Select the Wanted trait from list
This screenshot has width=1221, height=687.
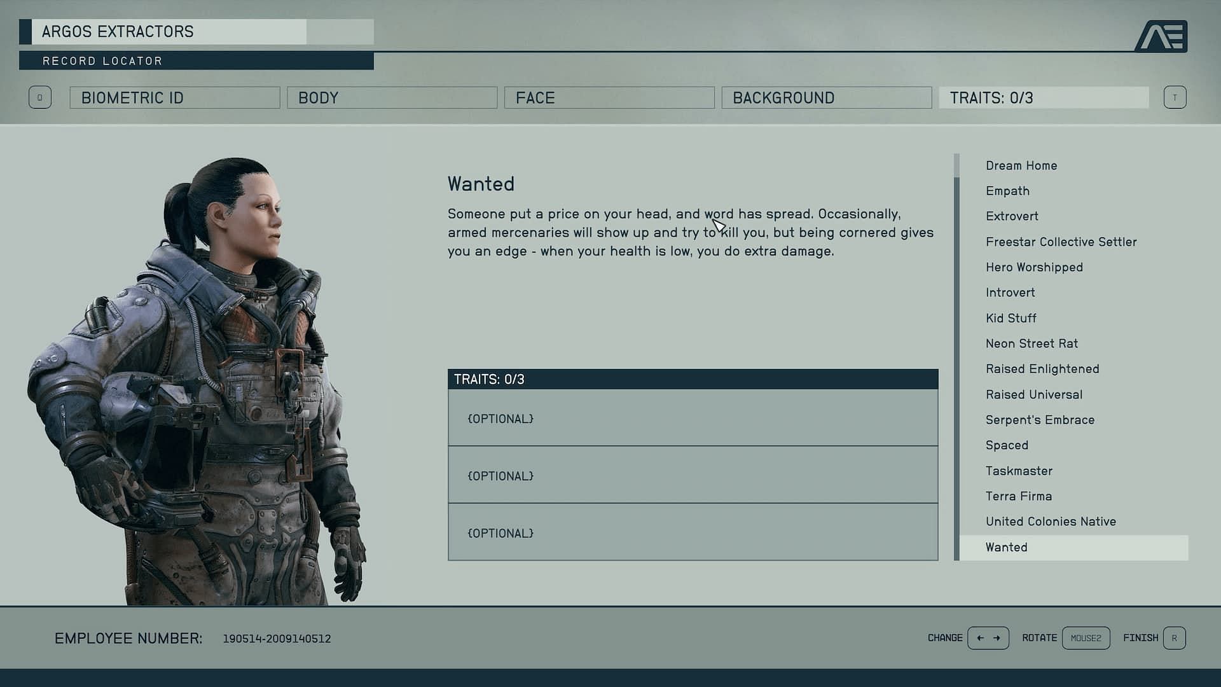(x=1006, y=547)
